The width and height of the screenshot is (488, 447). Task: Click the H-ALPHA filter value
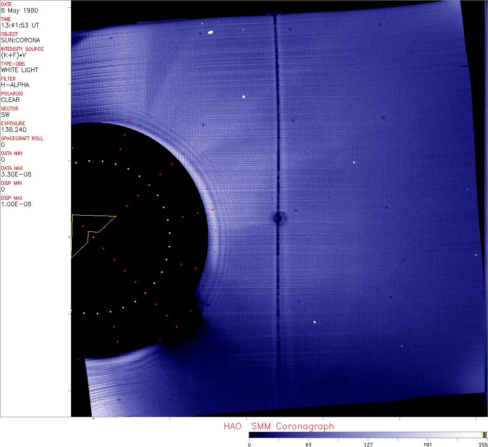[x=14, y=85]
